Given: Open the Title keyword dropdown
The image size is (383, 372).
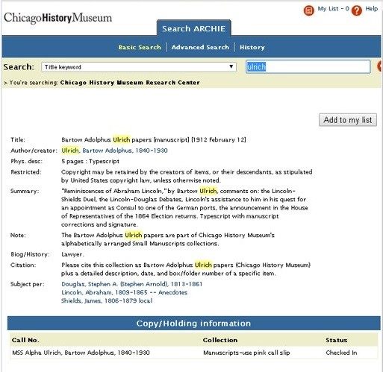Looking at the screenshot, I should coord(139,67).
